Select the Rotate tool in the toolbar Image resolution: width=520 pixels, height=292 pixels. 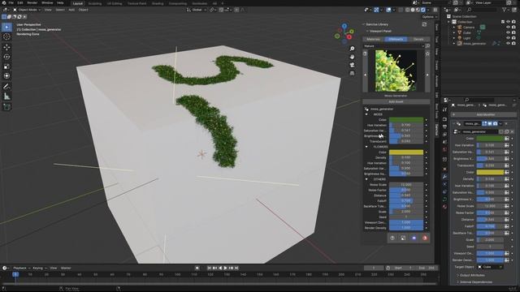6,57
